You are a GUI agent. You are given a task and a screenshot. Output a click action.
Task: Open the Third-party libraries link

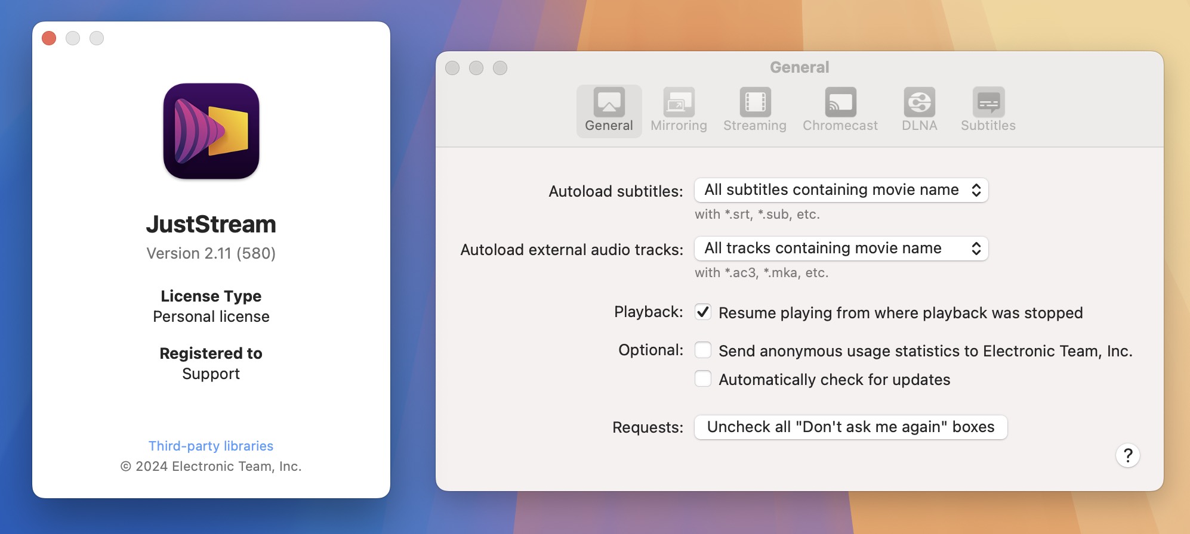click(211, 446)
